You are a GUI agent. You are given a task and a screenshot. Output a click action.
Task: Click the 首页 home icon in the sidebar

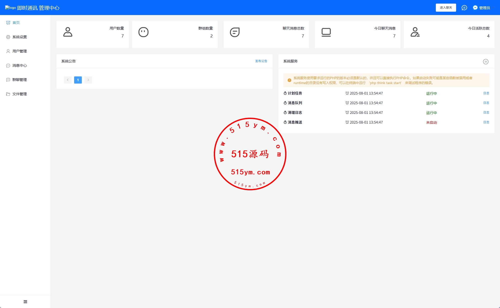click(x=8, y=23)
